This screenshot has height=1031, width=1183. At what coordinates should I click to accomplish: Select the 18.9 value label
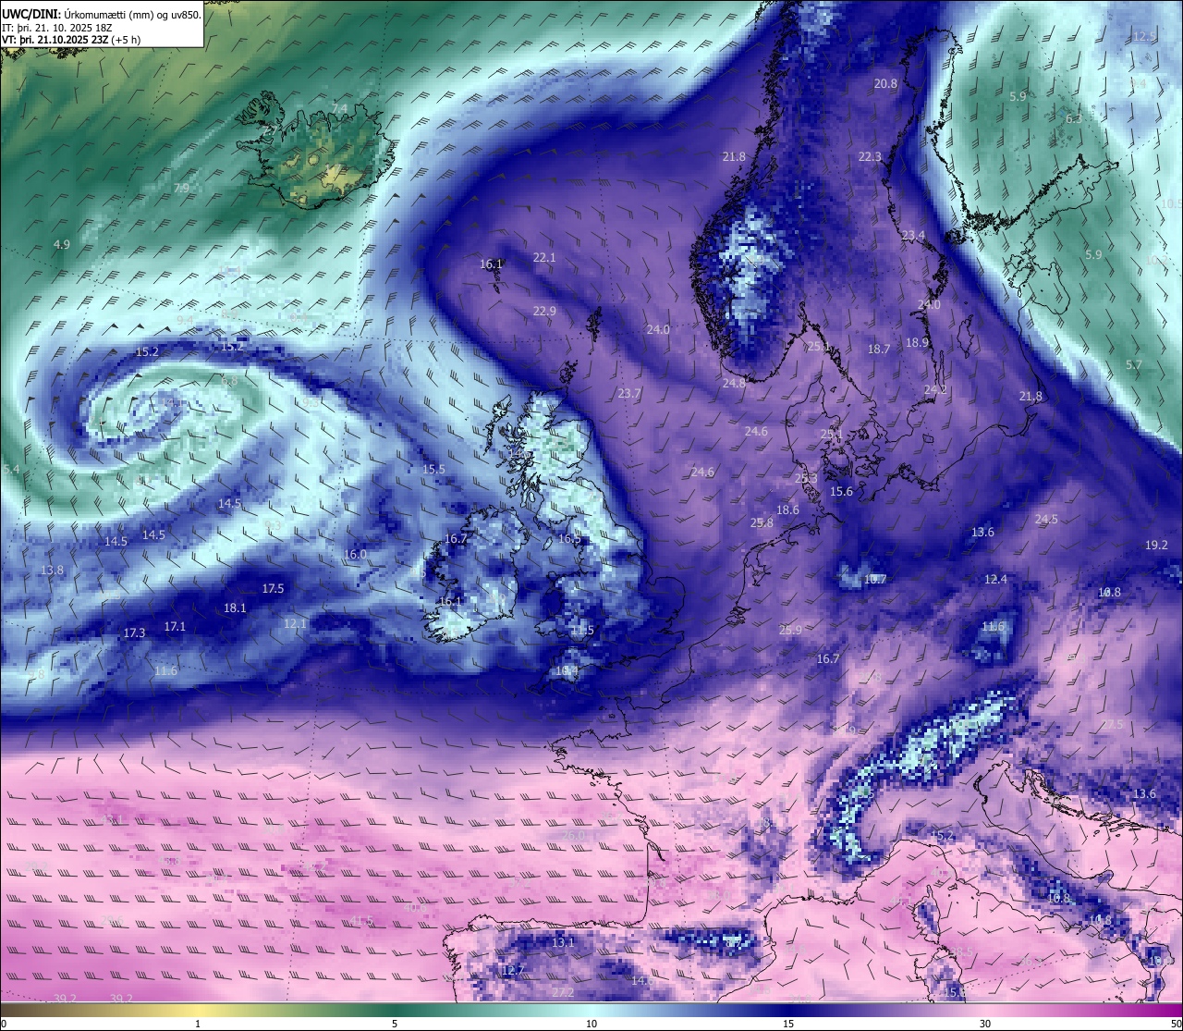coord(917,343)
